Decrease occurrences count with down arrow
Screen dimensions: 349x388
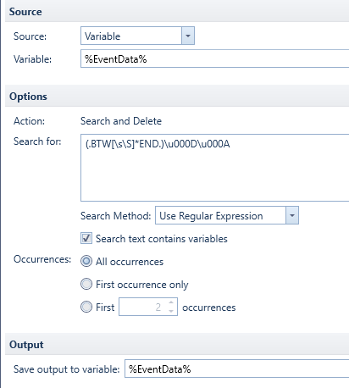(171, 311)
